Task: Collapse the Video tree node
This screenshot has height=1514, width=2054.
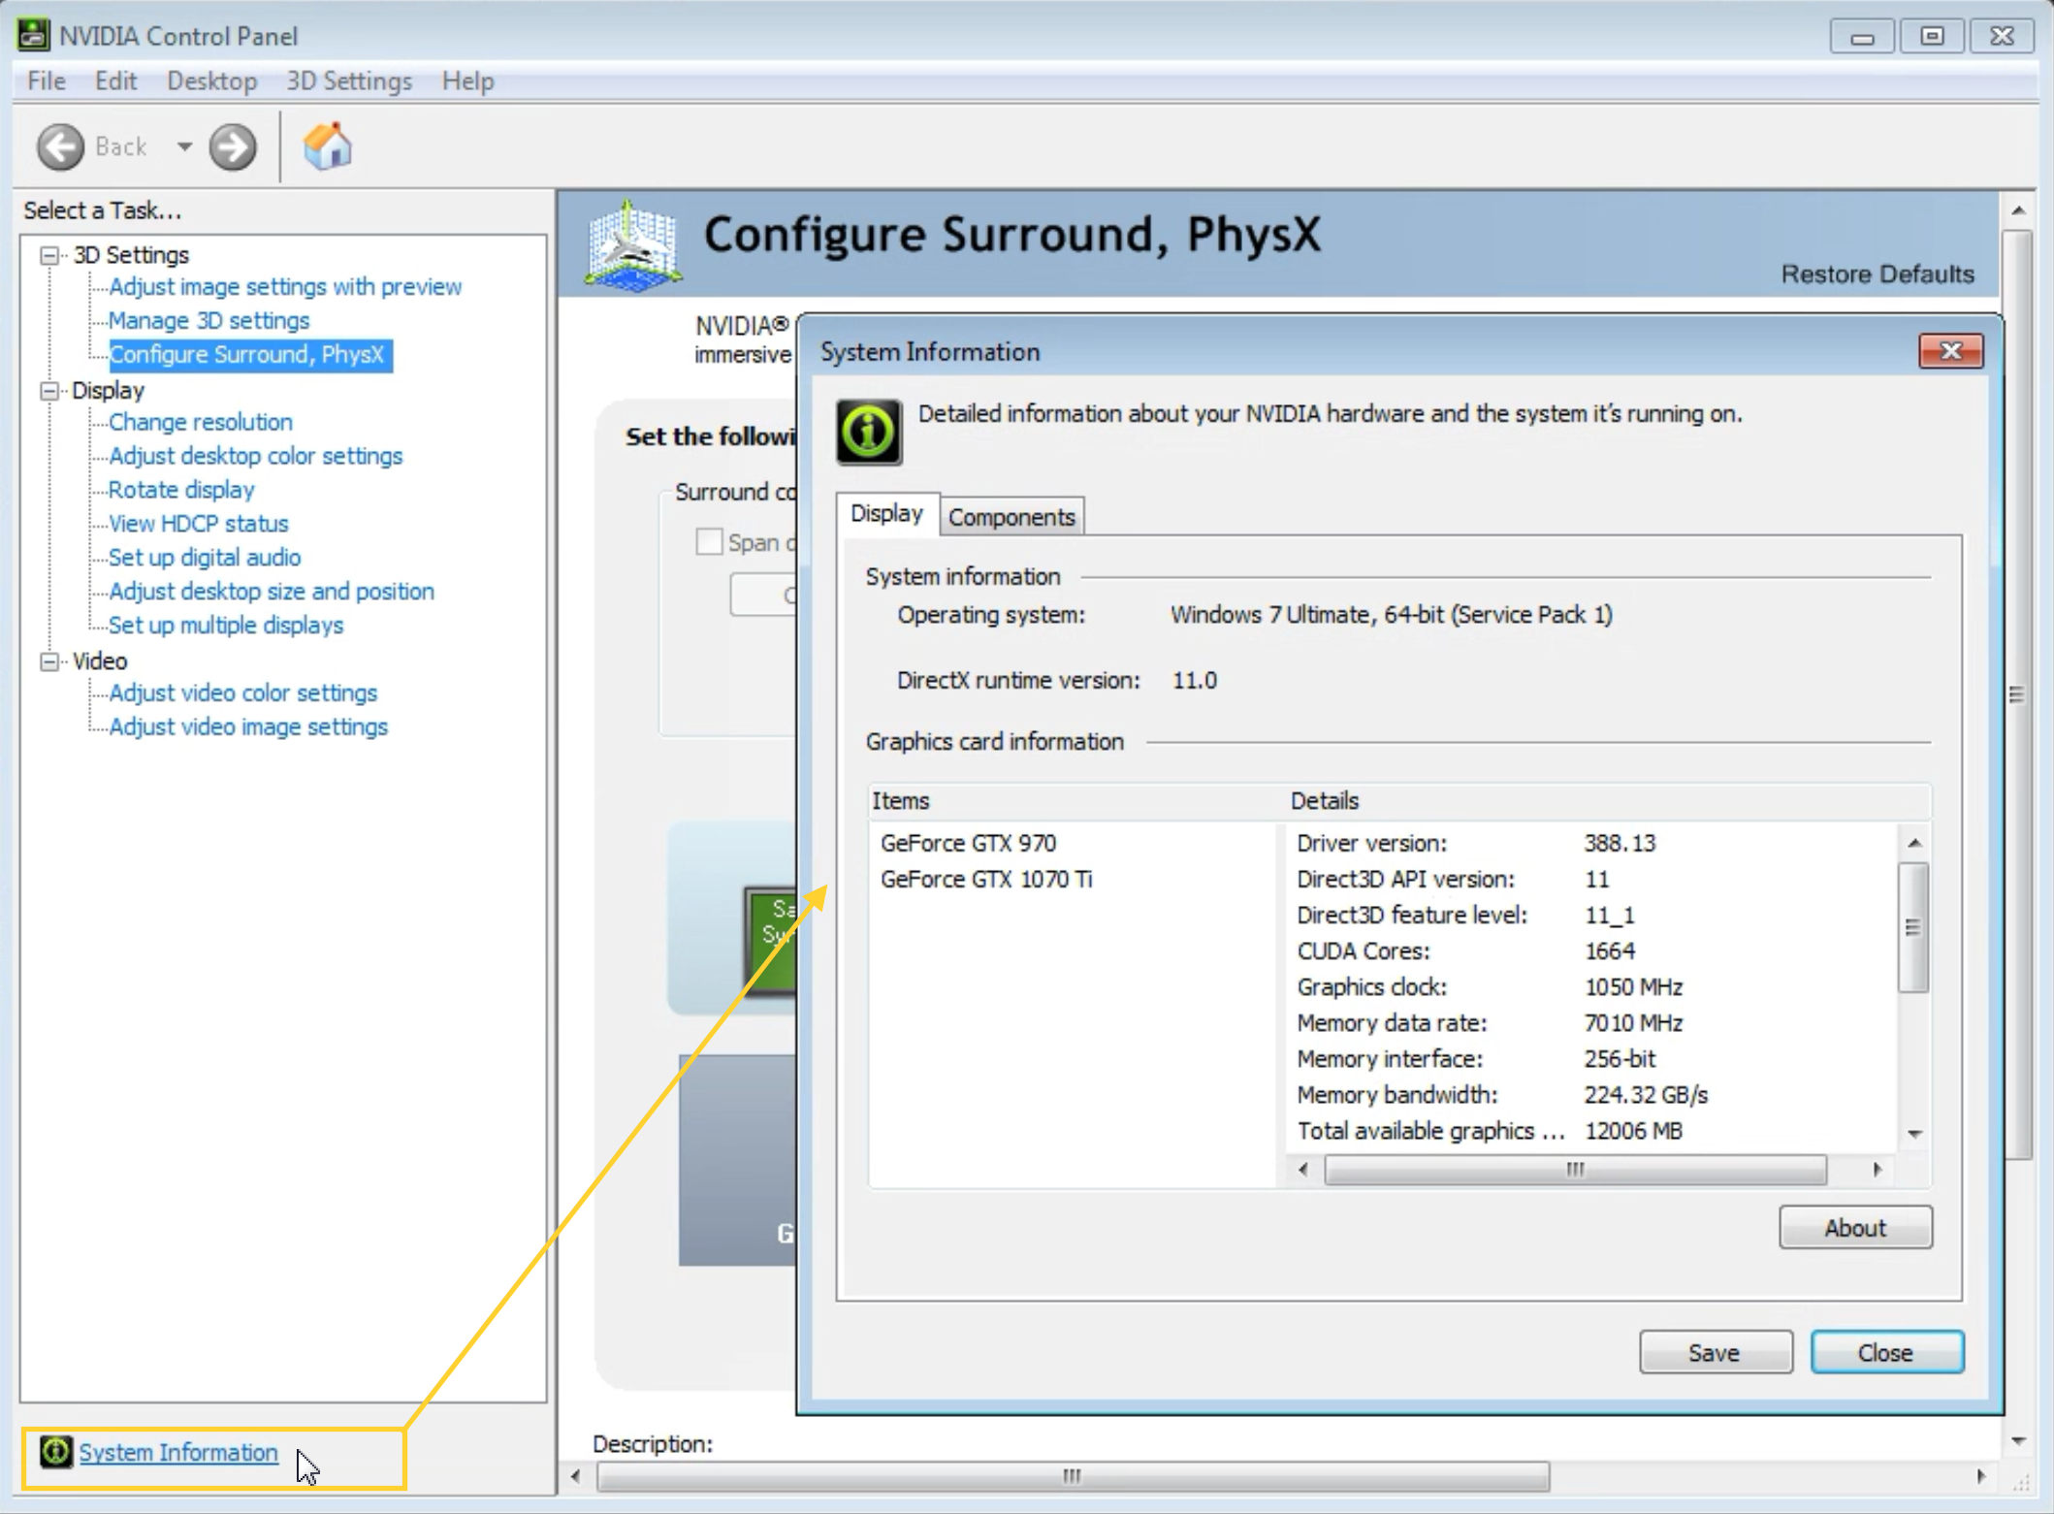Action: 48,661
